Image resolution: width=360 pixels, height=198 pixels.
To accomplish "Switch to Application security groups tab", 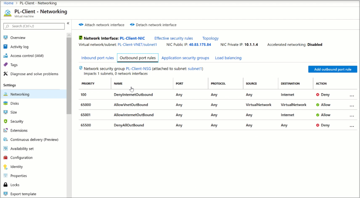I will point(185,58).
